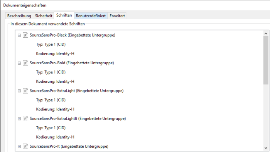Open the Beschreibung tab
The height and width of the screenshot is (152, 270).
point(19,16)
